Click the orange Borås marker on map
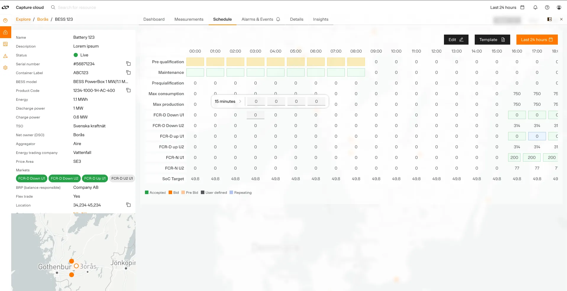This screenshot has height=291, width=567. (76, 266)
